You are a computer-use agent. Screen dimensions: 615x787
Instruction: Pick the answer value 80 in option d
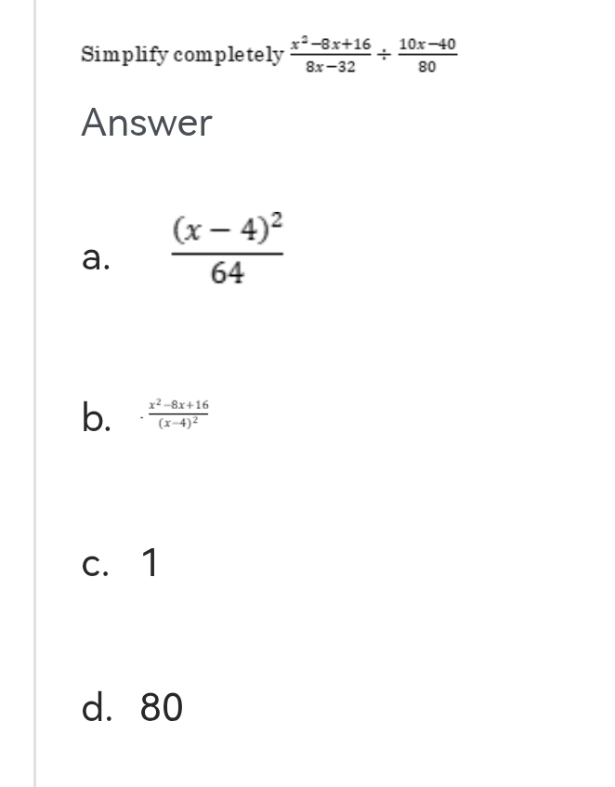[162, 708]
